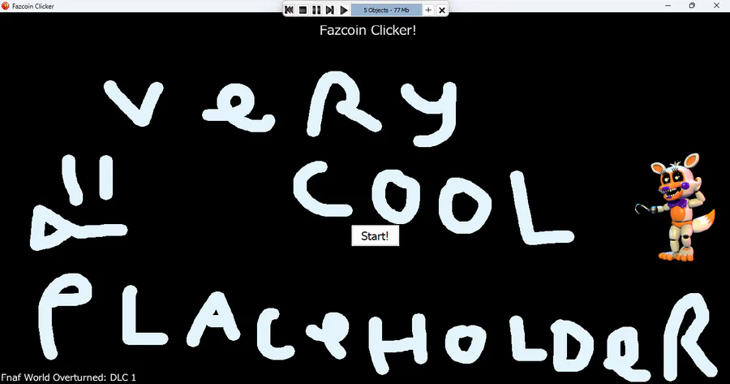
Task: Step to next frame in debugger bar
Action: [329, 10]
